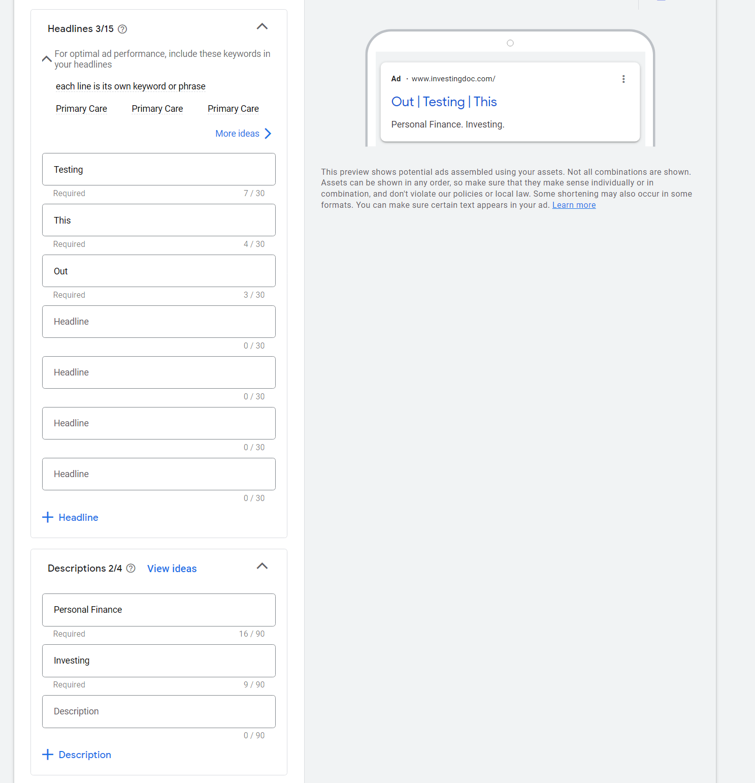Click the first empty Headline field
This screenshot has width=755, height=783.
(x=158, y=322)
